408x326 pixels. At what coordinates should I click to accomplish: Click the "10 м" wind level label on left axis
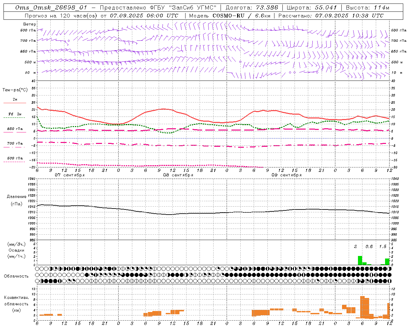click(x=31, y=73)
